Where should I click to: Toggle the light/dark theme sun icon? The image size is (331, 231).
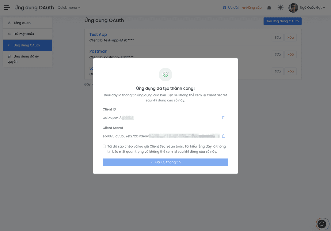tap(280, 7)
